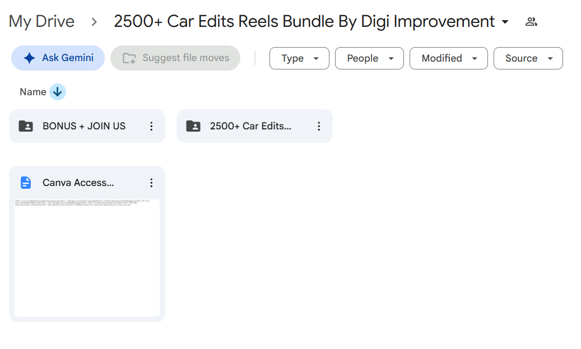This screenshot has width=581, height=349.
Task: Click Suggest file moves button
Action: (175, 58)
